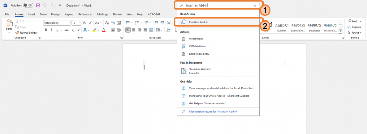Apply the Subtitle style
Viewport: 367px width, 134px height.
282,27
